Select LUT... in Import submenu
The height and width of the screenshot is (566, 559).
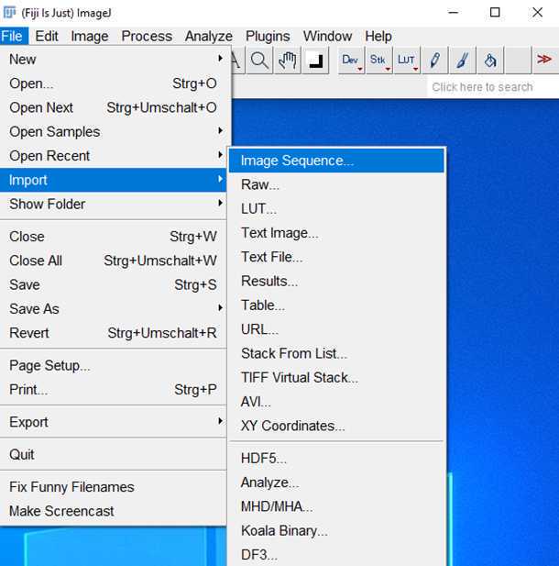click(336, 208)
